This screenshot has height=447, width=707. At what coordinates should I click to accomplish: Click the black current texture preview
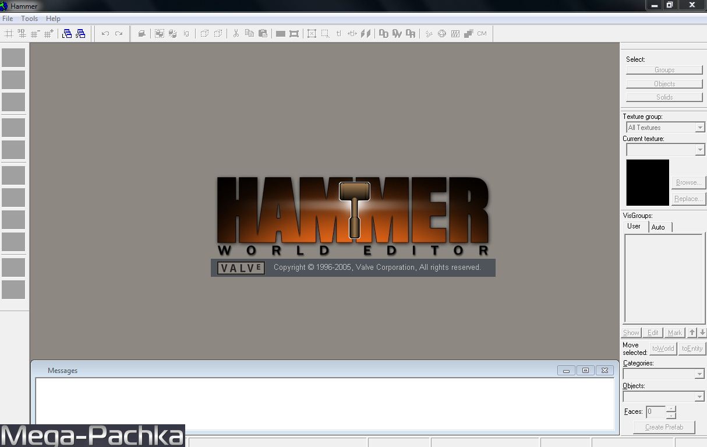(648, 182)
